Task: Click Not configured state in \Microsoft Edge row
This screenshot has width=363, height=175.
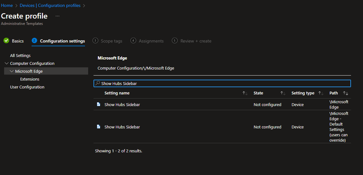Action: point(267,105)
